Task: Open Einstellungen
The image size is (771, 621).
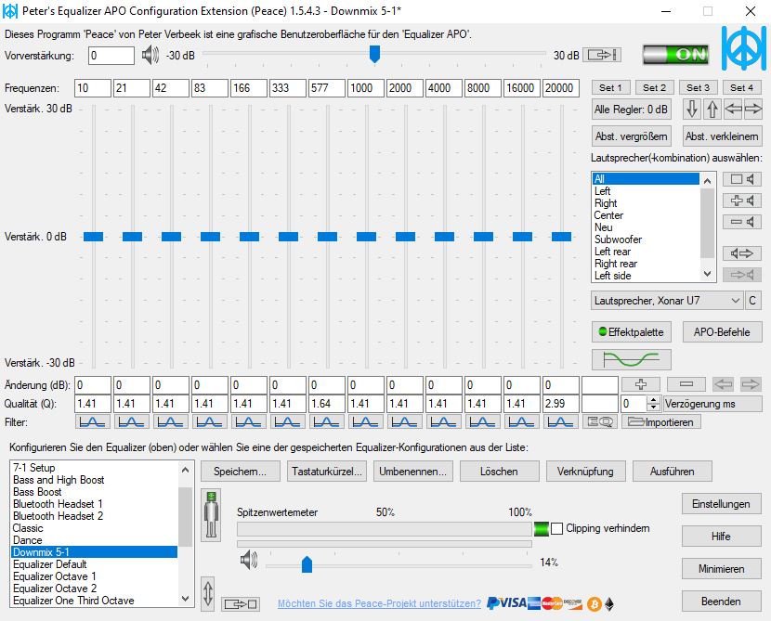Action: click(722, 504)
